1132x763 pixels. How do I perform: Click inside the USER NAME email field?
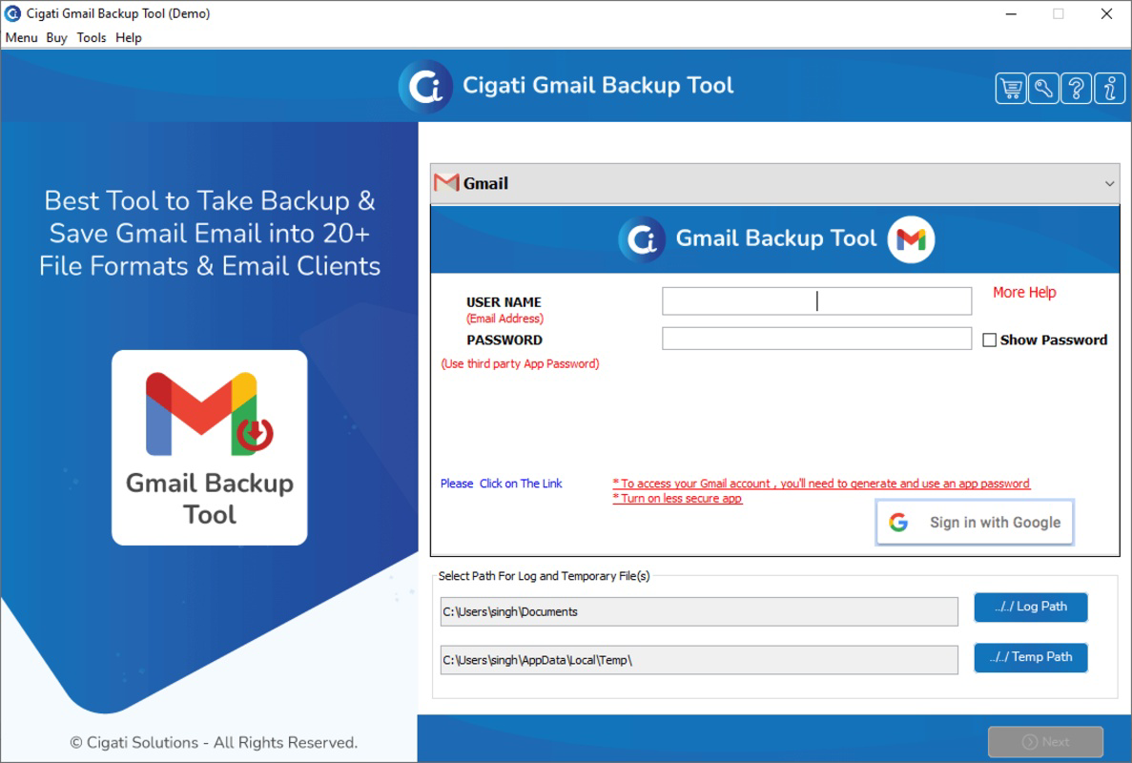click(x=815, y=300)
